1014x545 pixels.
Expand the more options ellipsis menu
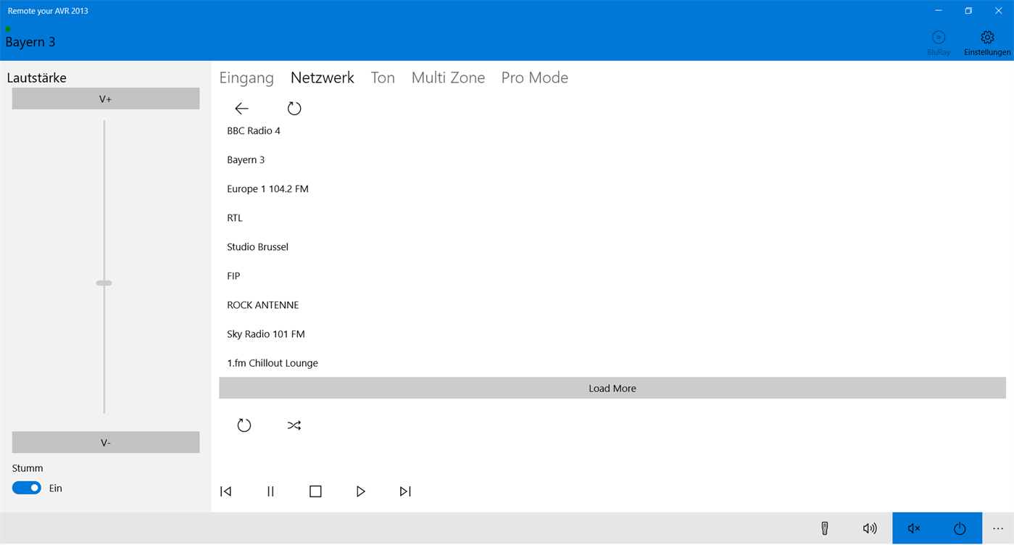(x=998, y=528)
